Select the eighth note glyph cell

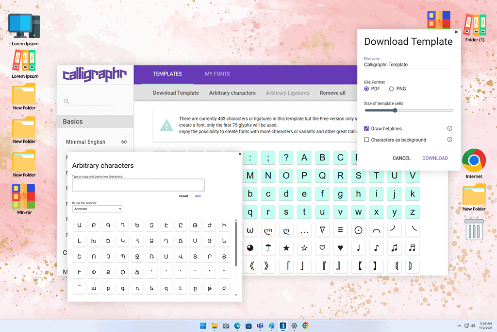[377, 248]
